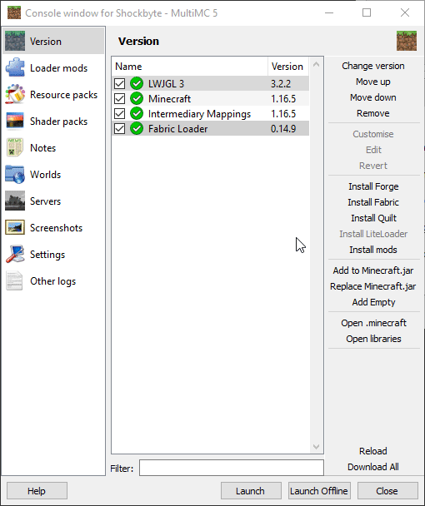The image size is (425, 506).
Task: Click the Other logs document icon
Action: (15, 280)
